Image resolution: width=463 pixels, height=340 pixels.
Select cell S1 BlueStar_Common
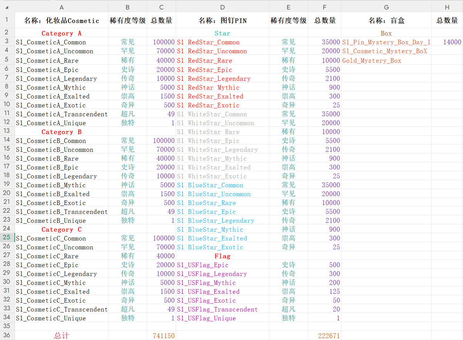(x=223, y=185)
